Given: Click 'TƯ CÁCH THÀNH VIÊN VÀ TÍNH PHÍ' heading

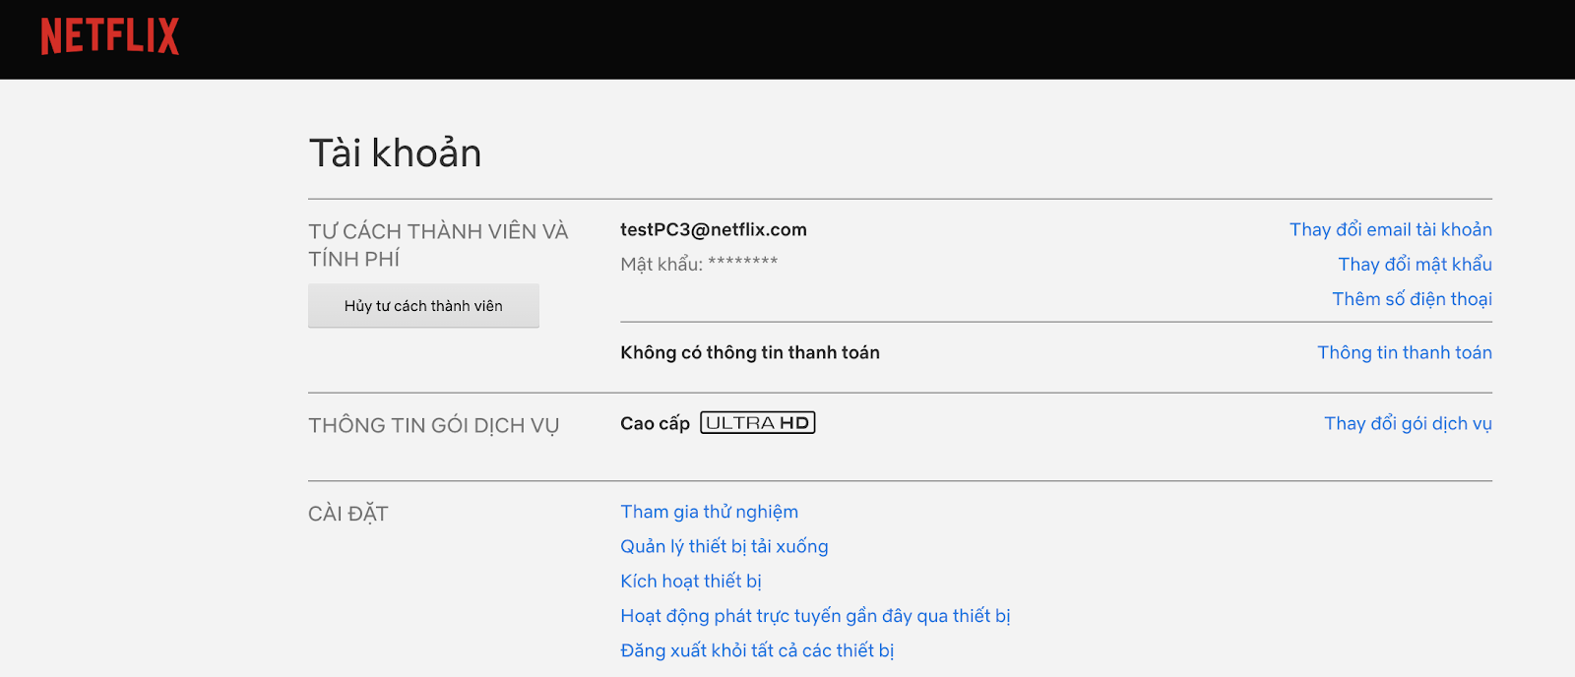Looking at the screenshot, I should [438, 245].
